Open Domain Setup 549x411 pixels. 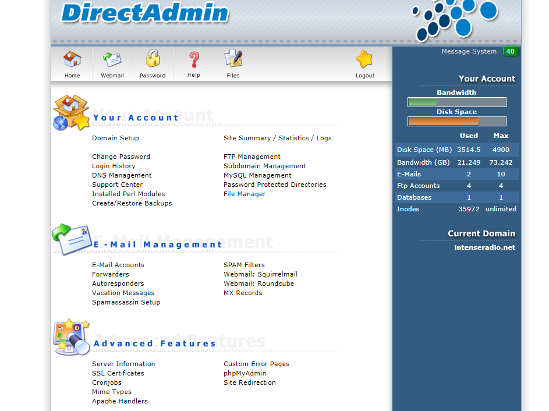[115, 138]
